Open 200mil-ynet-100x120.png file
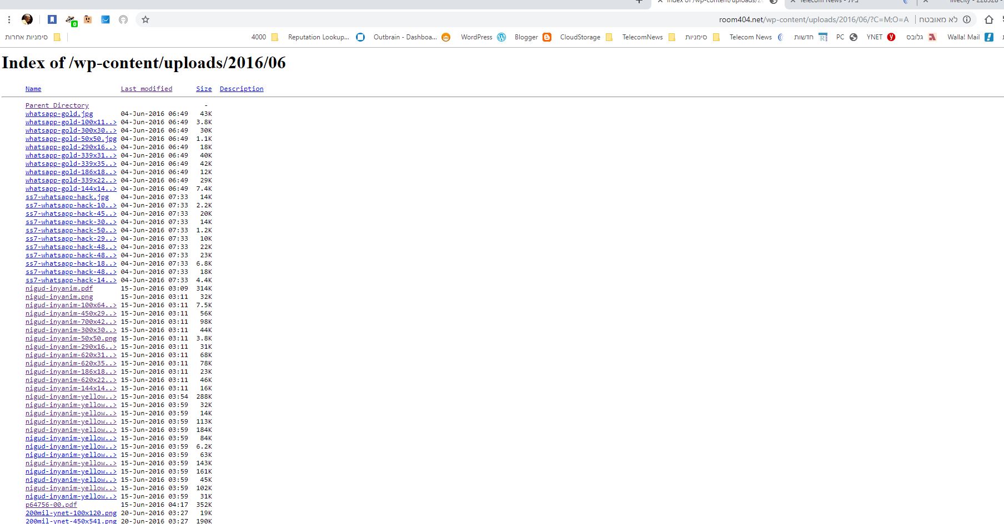 [71, 513]
